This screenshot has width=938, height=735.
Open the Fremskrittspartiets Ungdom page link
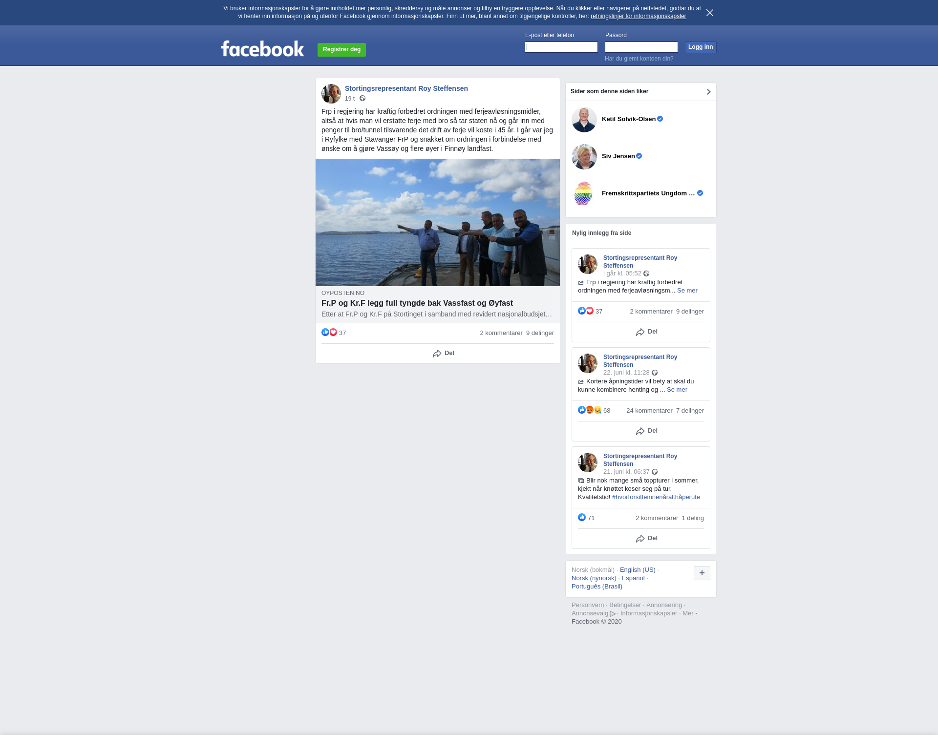pyautogui.click(x=648, y=193)
